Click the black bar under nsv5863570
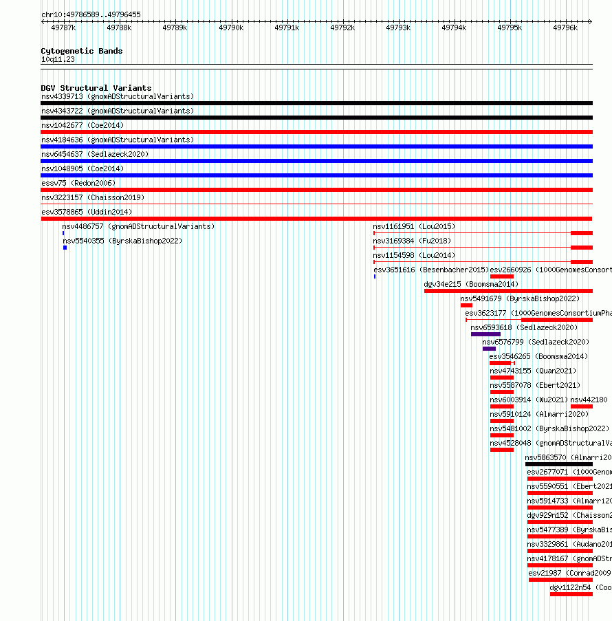The image size is (612, 621). point(559,465)
